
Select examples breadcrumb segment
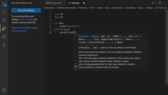pyautogui.click(x=130, y=8)
